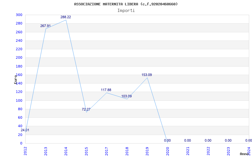The width and height of the screenshot is (252, 157).
Task: Click the 2022 x-axis year label
Action: coord(209,151)
